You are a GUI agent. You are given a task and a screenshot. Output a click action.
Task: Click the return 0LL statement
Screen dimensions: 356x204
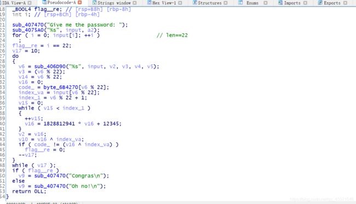click(x=29, y=191)
